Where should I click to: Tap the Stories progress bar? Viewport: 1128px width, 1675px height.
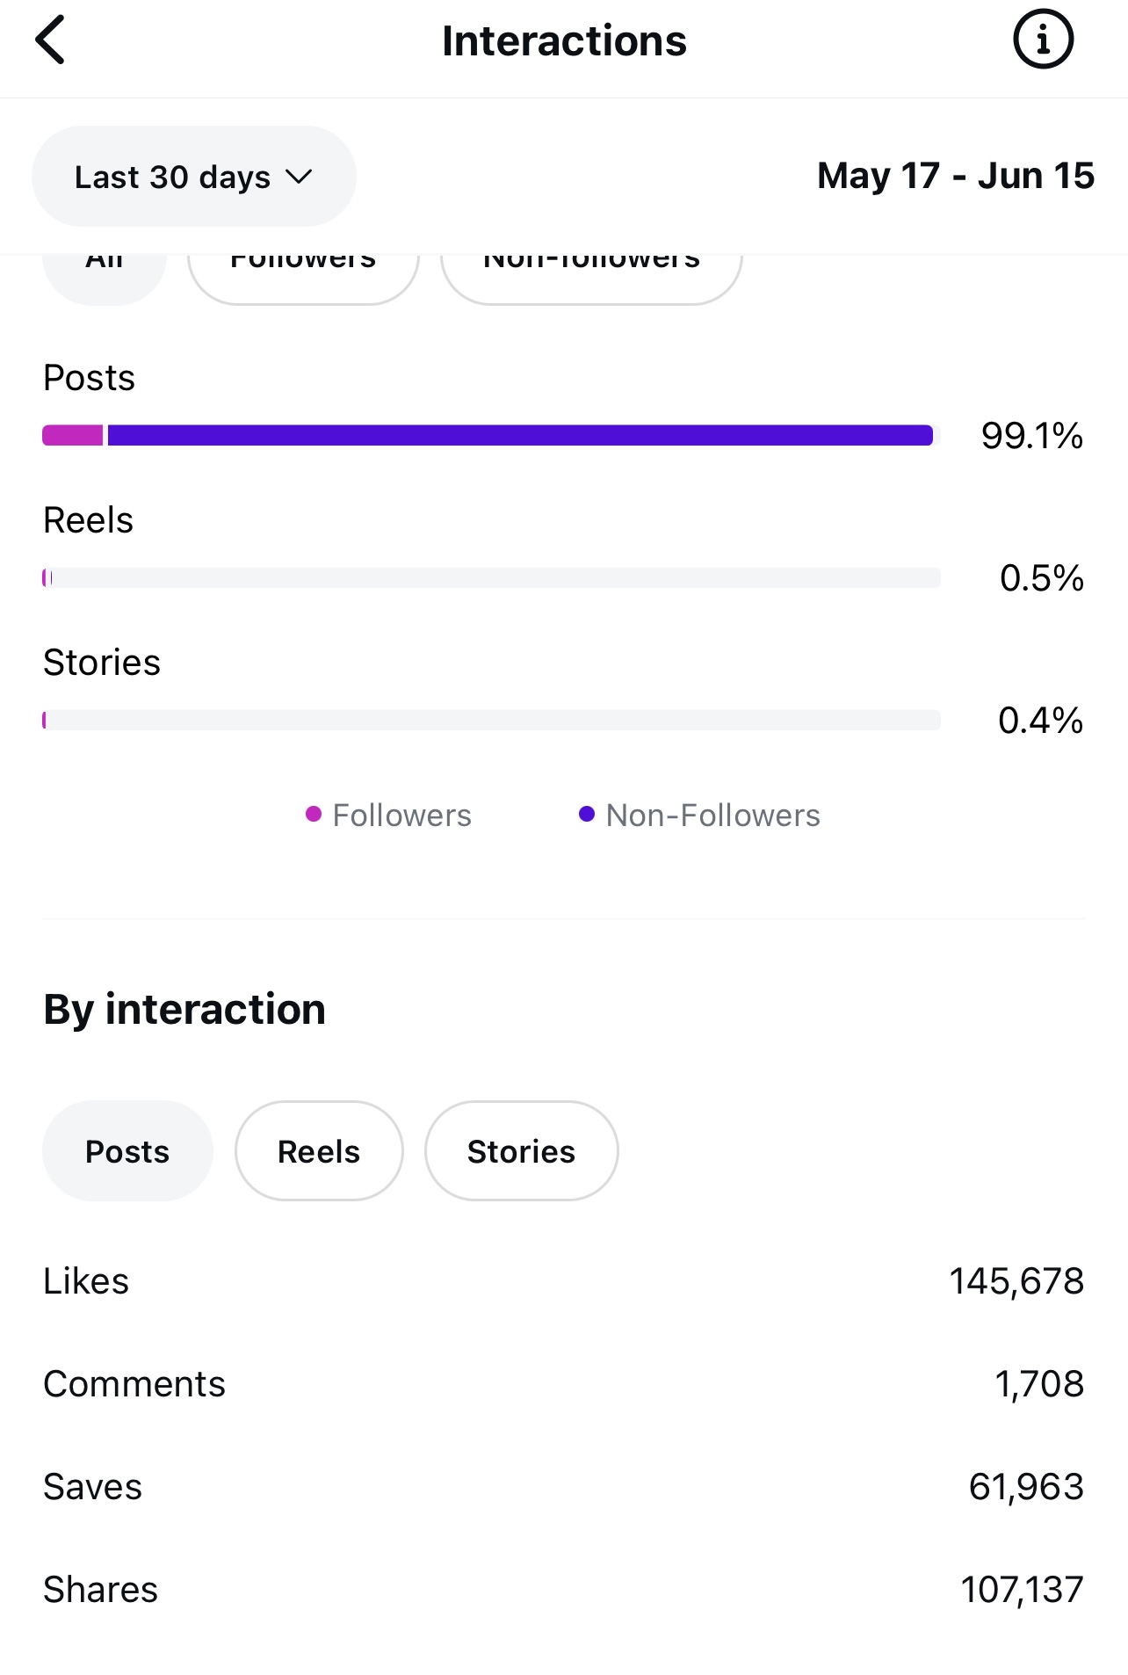491,721
